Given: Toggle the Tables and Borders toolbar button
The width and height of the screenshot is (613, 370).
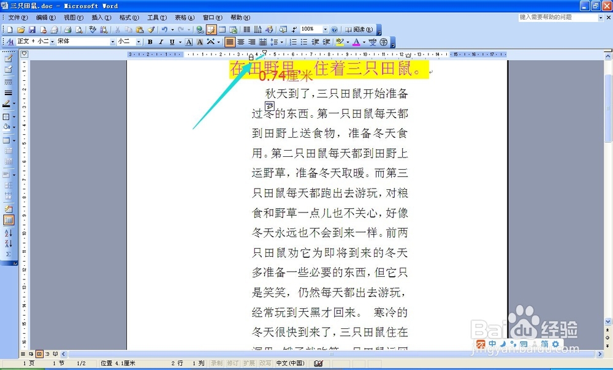Looking at the screenshot, I should 211,29.
